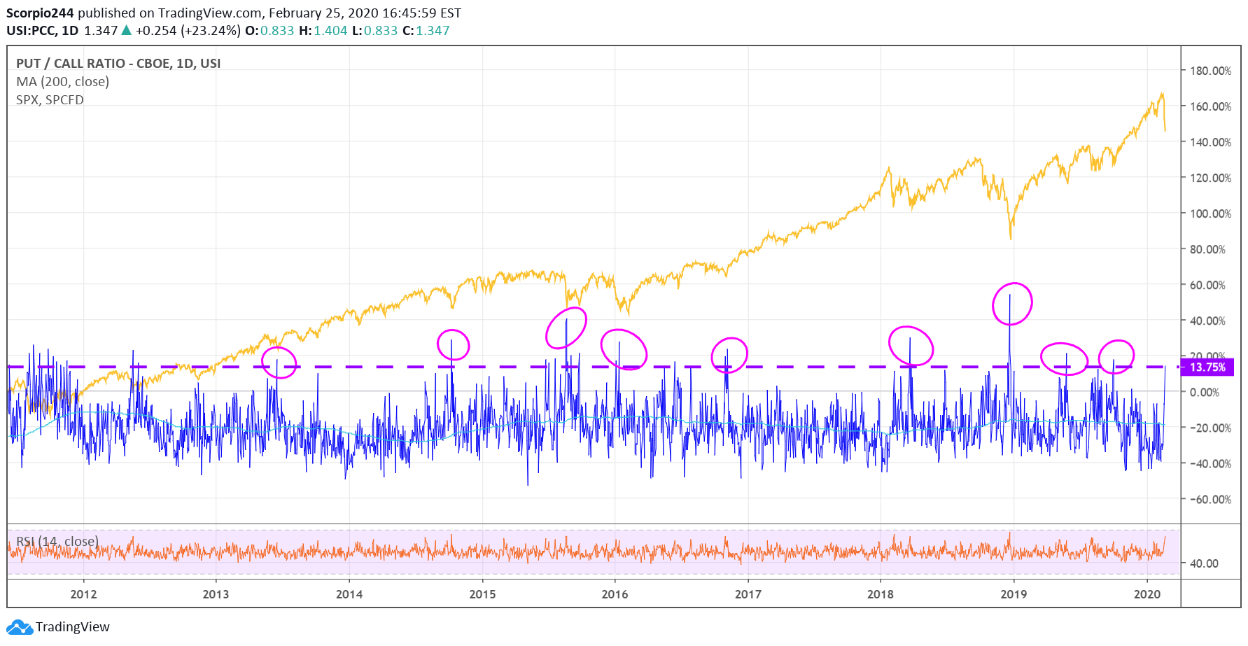This screenshot has height=646, width=1248.
Task: Click the green up-triangle change indicator
Action: [x=126, y=30]
